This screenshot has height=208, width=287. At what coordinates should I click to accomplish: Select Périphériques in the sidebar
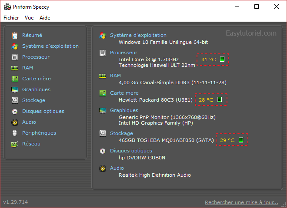point(39,133)
